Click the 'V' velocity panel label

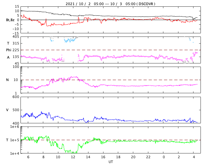coord(7,110)
